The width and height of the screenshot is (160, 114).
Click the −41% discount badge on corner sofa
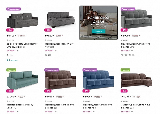point(124,91)
